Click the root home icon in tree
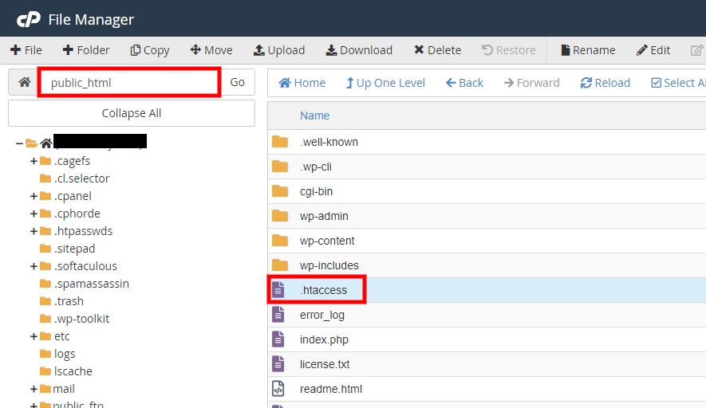 click(46, 143)
